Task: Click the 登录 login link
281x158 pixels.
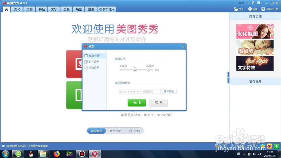Action: click(241, 3)
